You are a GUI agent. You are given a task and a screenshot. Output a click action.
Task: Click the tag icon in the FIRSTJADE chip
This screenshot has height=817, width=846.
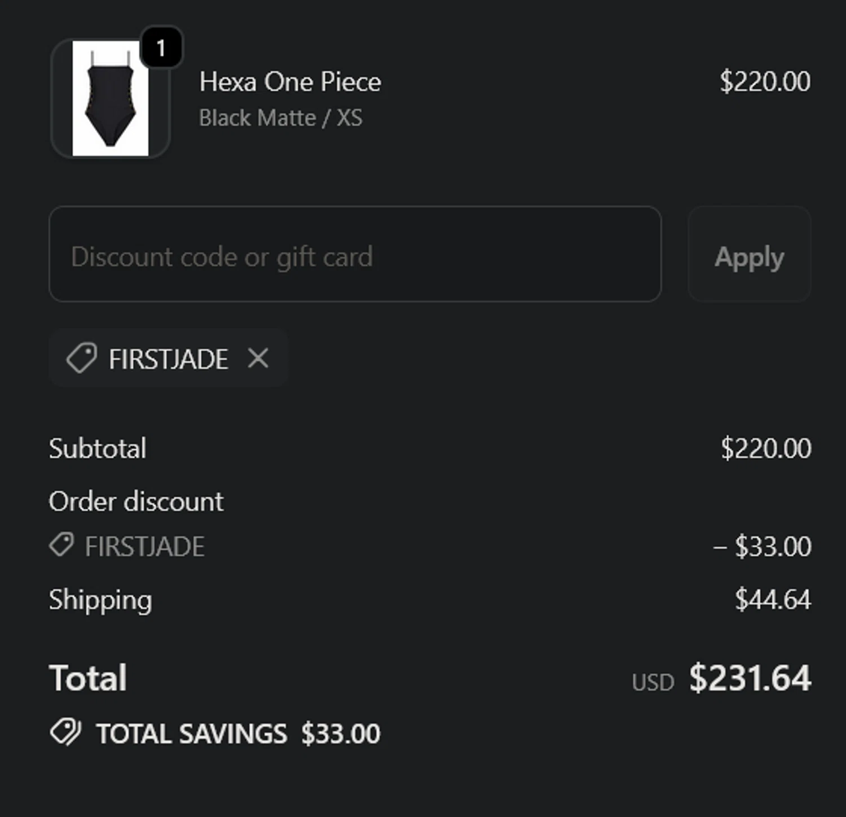[82, 358]
